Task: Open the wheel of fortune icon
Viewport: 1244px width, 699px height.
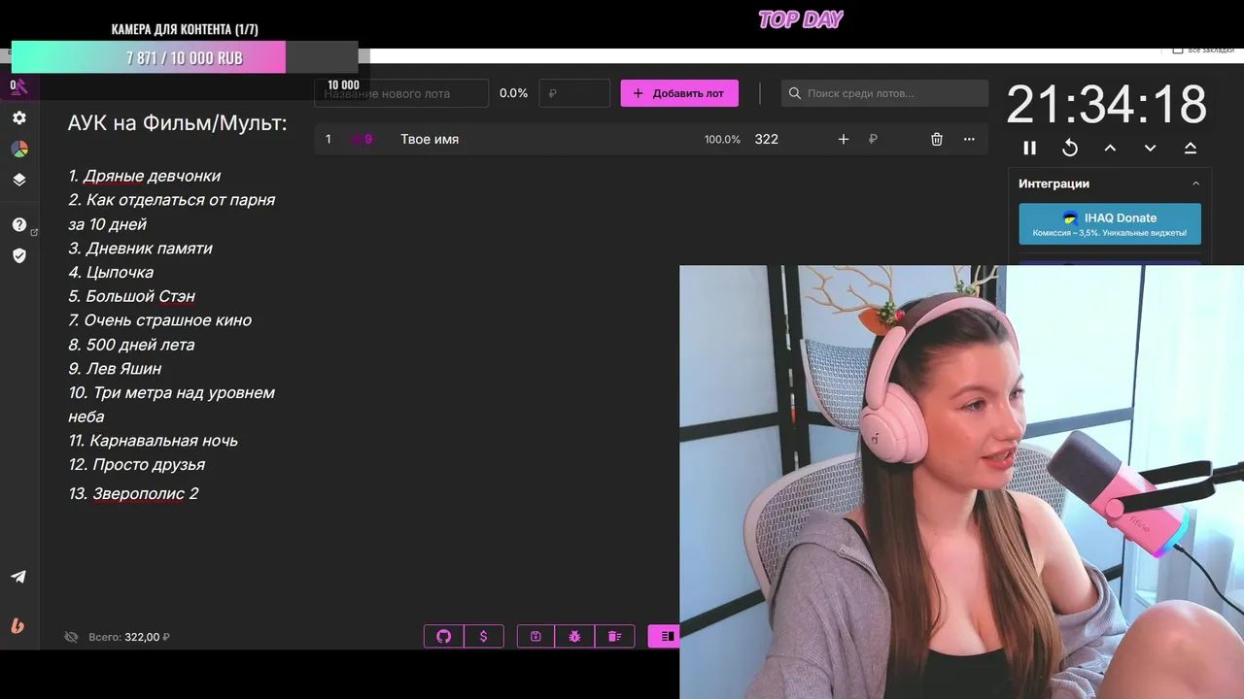Action: (19, 149)
